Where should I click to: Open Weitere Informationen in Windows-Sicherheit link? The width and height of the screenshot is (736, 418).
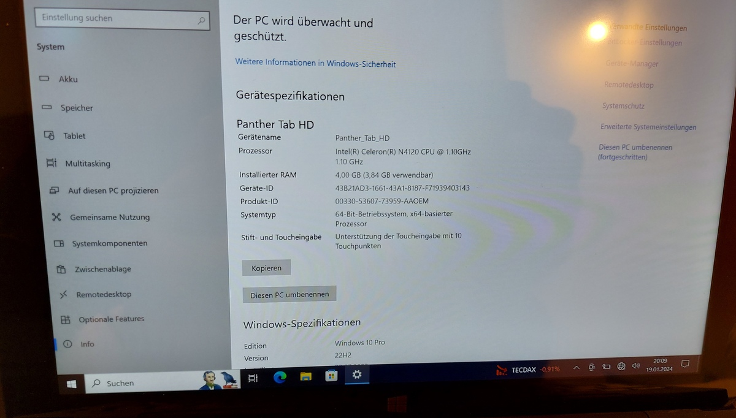pos(315,64)
